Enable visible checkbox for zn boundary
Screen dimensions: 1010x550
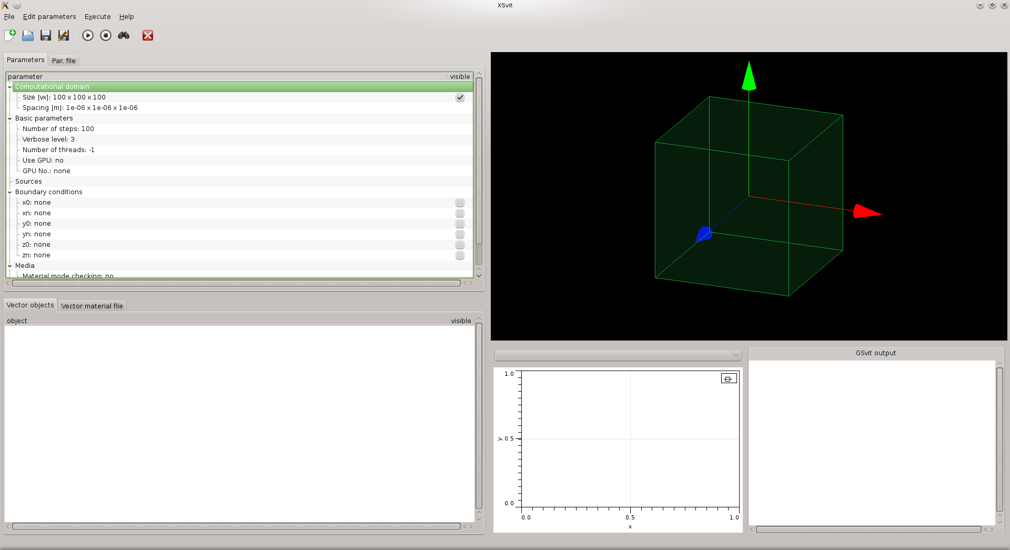click(460, 255)
